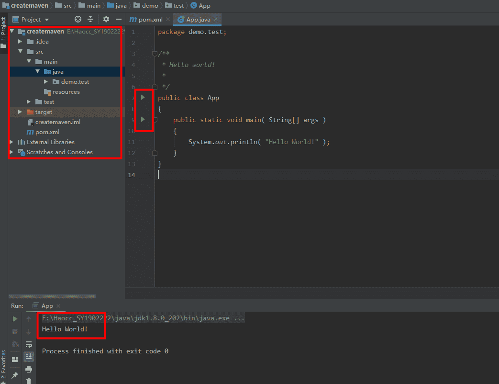Toggle the 1: Project side tool button
This screenshot has height=384, width=499.
(3, 33)
